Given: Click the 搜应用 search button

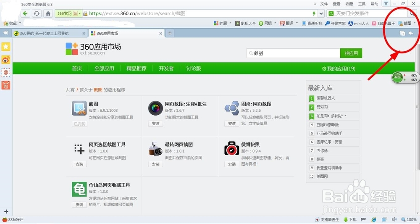Looking at the screenshot, I should tap(351, 53).
